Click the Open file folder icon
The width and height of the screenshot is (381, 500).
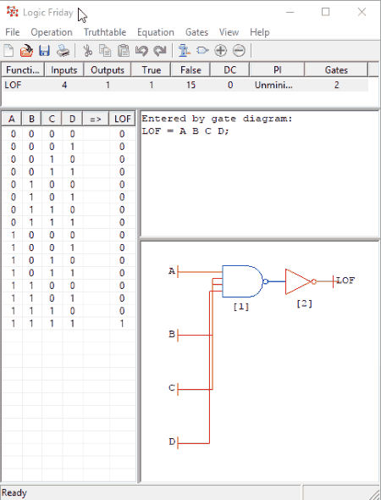click(26, 50)
